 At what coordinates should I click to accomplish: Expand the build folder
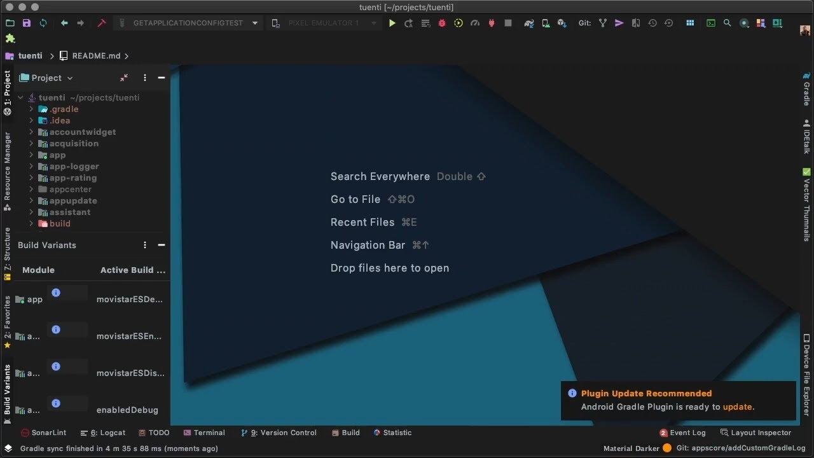click(x=31, y=224)
